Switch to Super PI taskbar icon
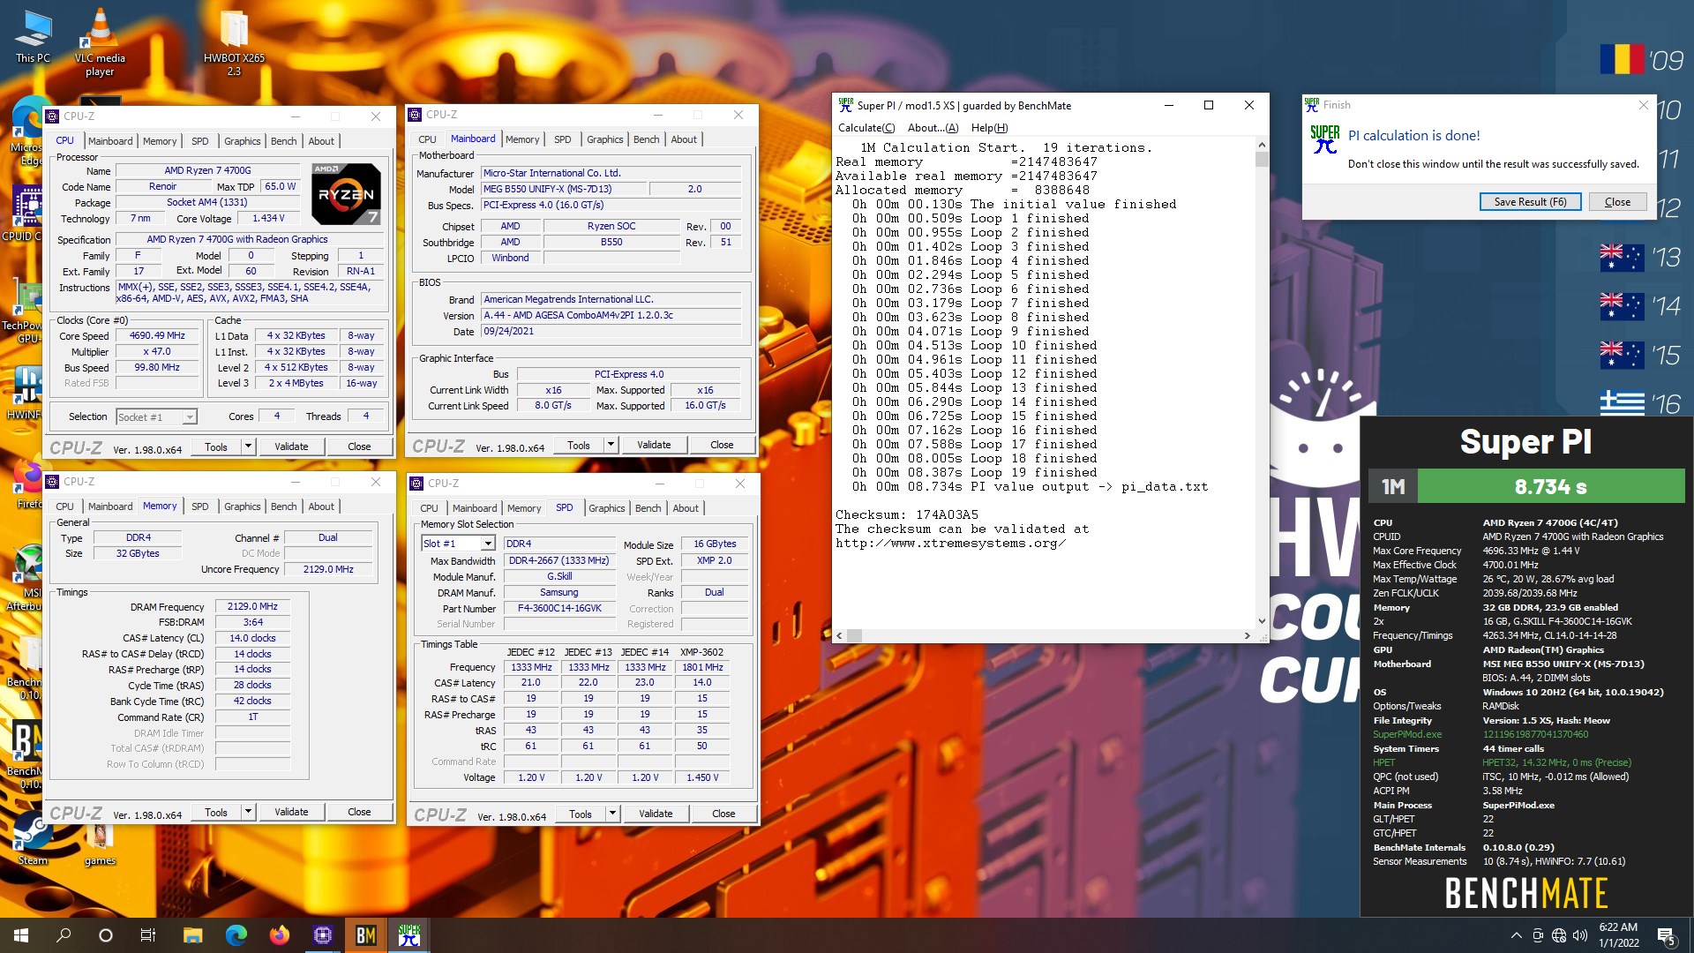This screenshot has width=1694, height=953. [x=409, y=935]
